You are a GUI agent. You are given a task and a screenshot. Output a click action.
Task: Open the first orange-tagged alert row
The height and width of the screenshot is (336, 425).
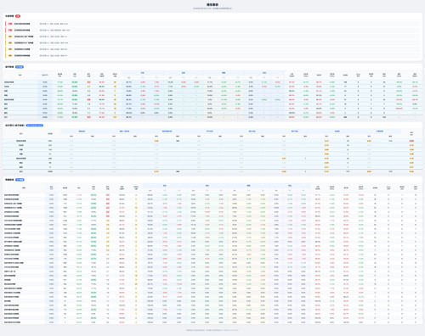pyautogui.click(x=212, y=36)
